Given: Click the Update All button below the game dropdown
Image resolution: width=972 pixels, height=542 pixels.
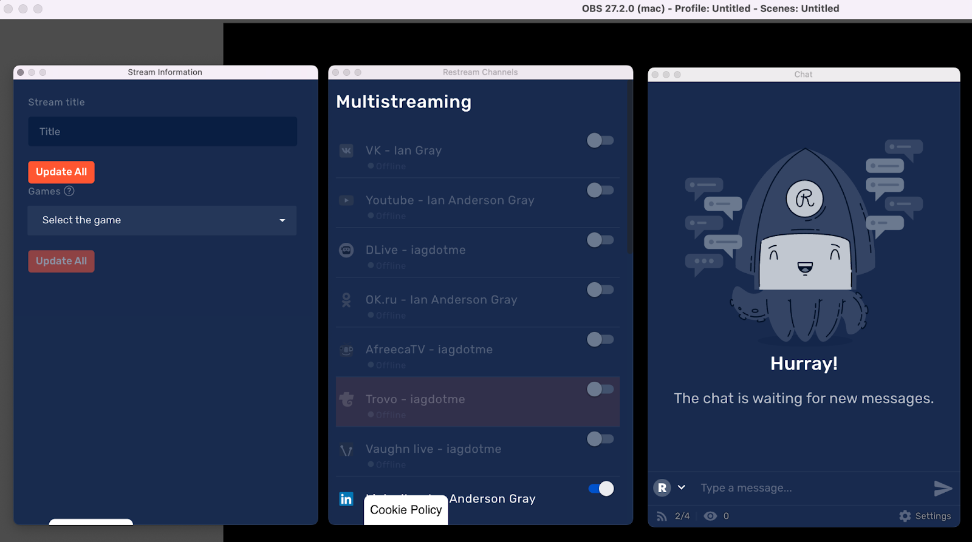Looking at the screenshot, I should click(x=61, y=262).
